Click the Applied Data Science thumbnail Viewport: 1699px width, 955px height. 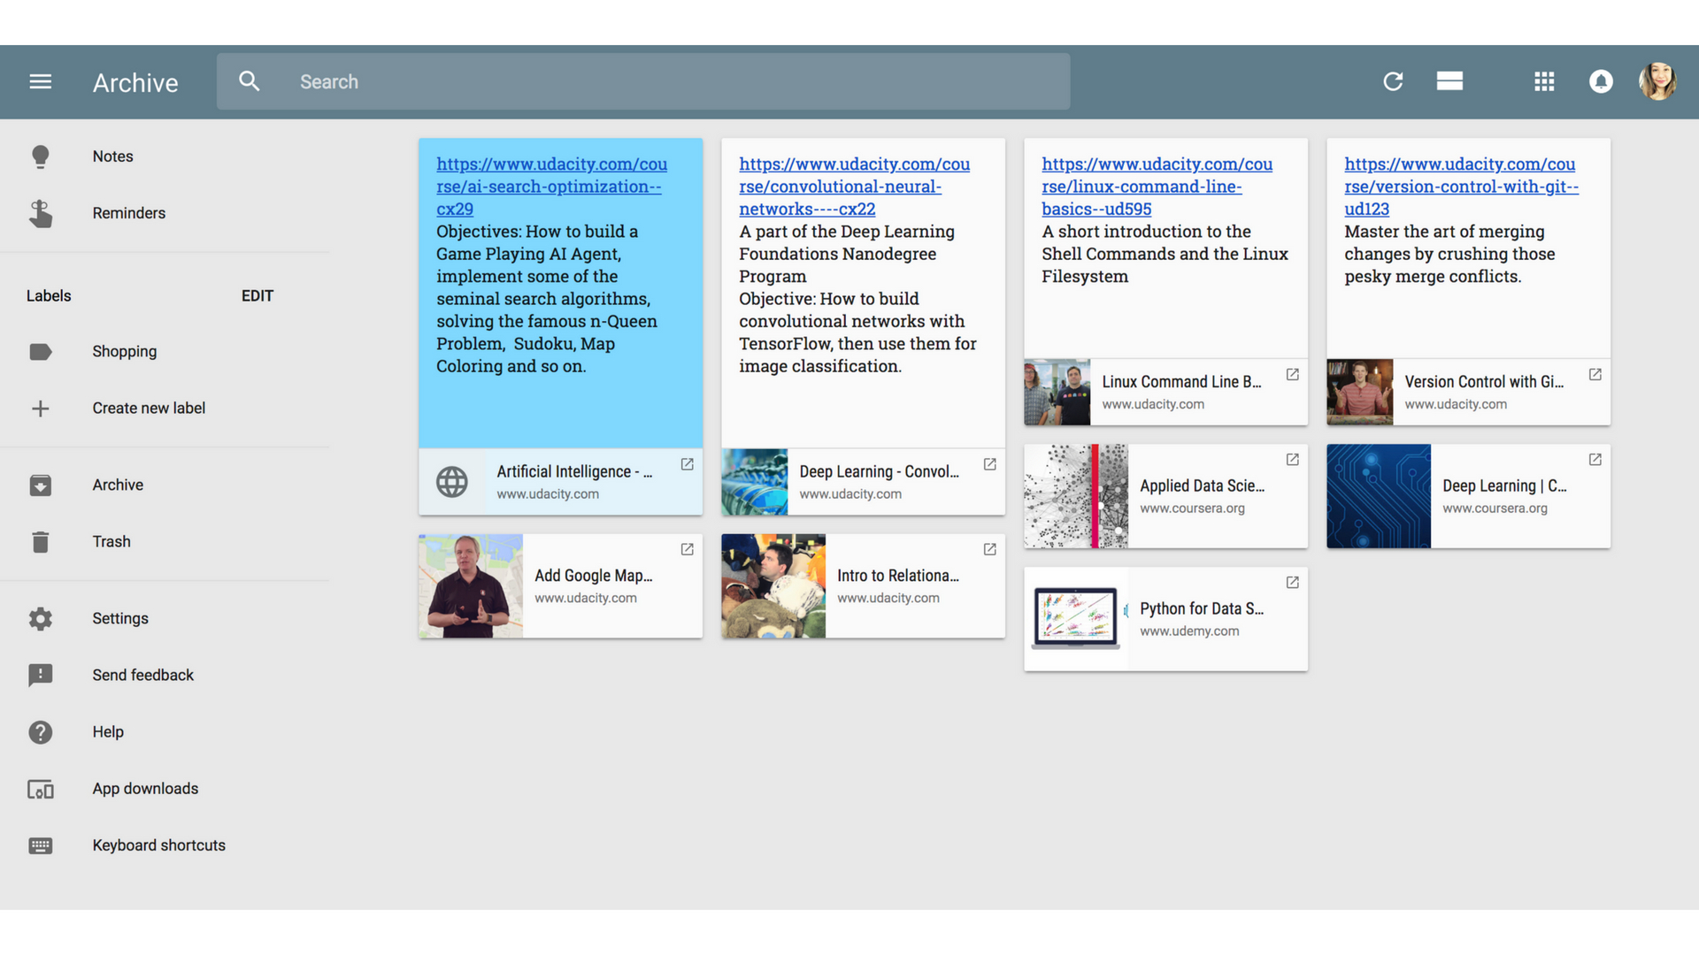[x=1076, y=496]
